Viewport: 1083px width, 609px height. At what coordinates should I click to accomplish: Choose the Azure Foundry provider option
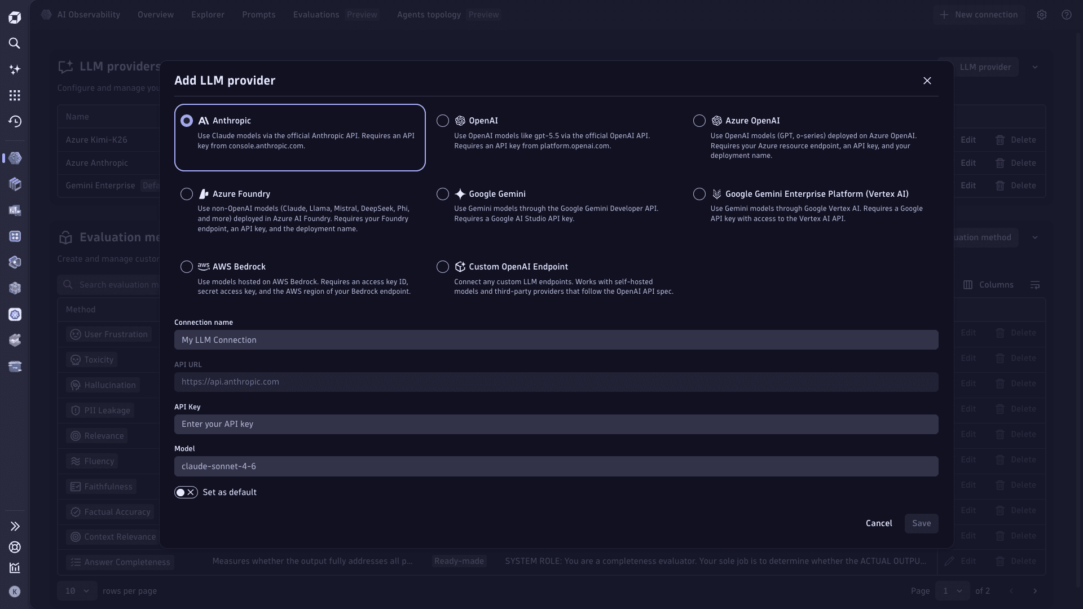[x=187, y=194]
